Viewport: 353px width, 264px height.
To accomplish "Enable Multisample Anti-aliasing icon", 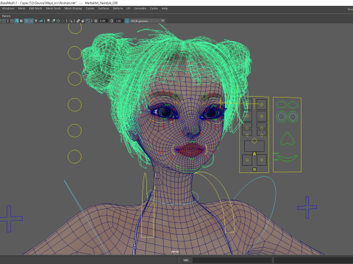I will coord(58,21).
